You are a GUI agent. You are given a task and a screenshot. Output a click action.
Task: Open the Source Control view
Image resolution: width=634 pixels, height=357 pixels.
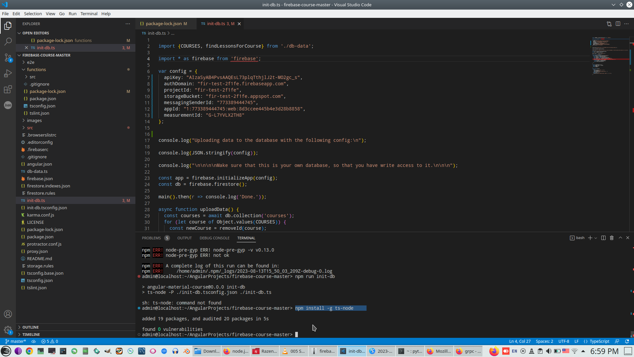[x=8, y=58]
